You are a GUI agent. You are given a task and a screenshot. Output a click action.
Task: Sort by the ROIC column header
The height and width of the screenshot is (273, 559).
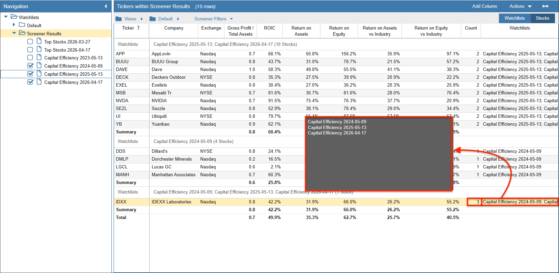click(269, 28)
